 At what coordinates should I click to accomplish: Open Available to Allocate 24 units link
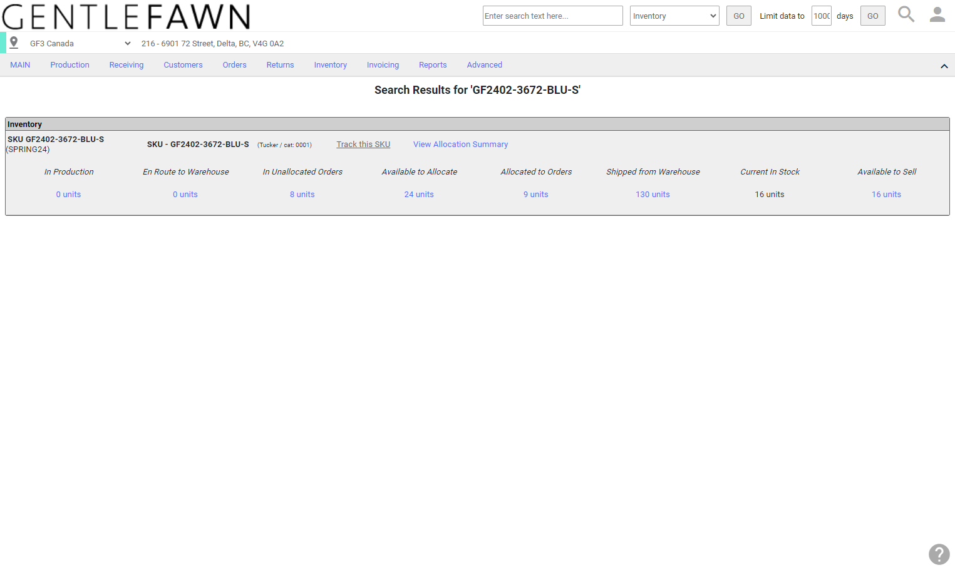click(x=419, y=195)
